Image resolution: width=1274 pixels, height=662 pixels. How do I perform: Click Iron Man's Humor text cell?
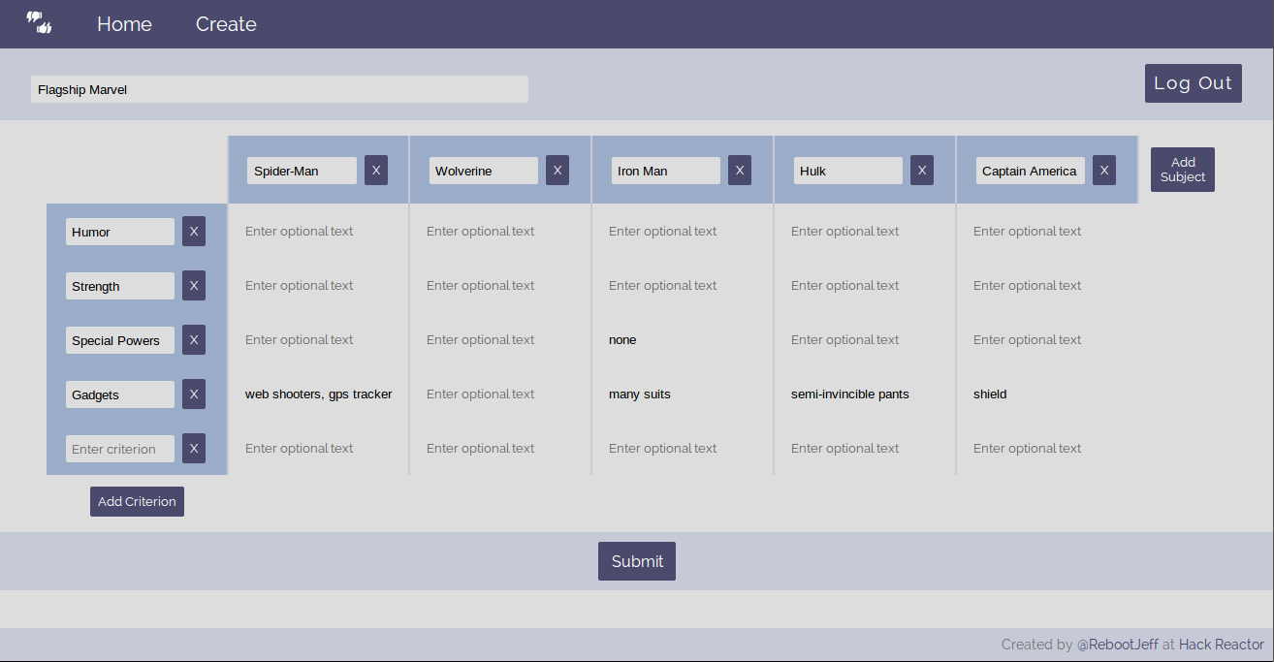683,231
